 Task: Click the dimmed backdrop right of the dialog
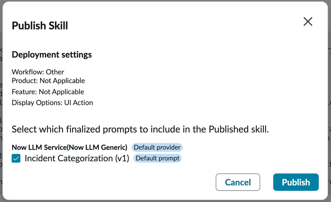[329, 118]
